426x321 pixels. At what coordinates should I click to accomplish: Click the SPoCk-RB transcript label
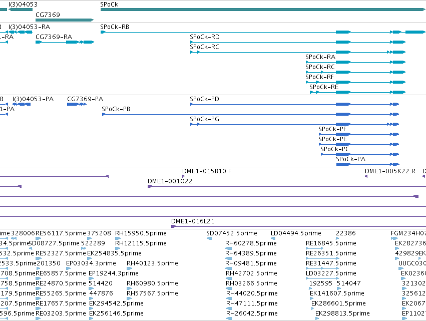[115, 27]
